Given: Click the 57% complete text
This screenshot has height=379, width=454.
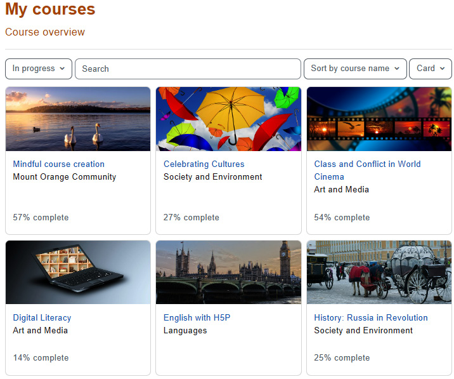Looking at the screenshot, I should (41, 218).
